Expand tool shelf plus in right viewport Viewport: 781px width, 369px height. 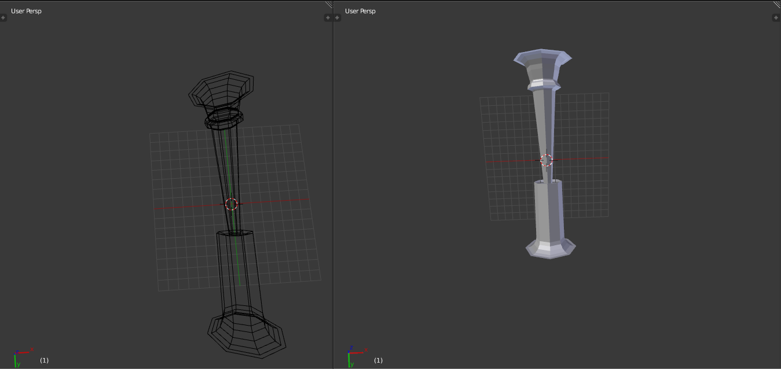(x=338, y=18)
